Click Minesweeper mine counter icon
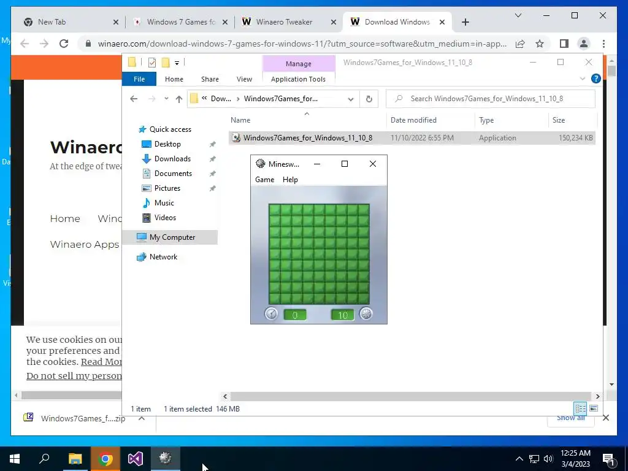The height and width of the screenshot is (471, 628). pyautogui.click(x=366, y=313)
